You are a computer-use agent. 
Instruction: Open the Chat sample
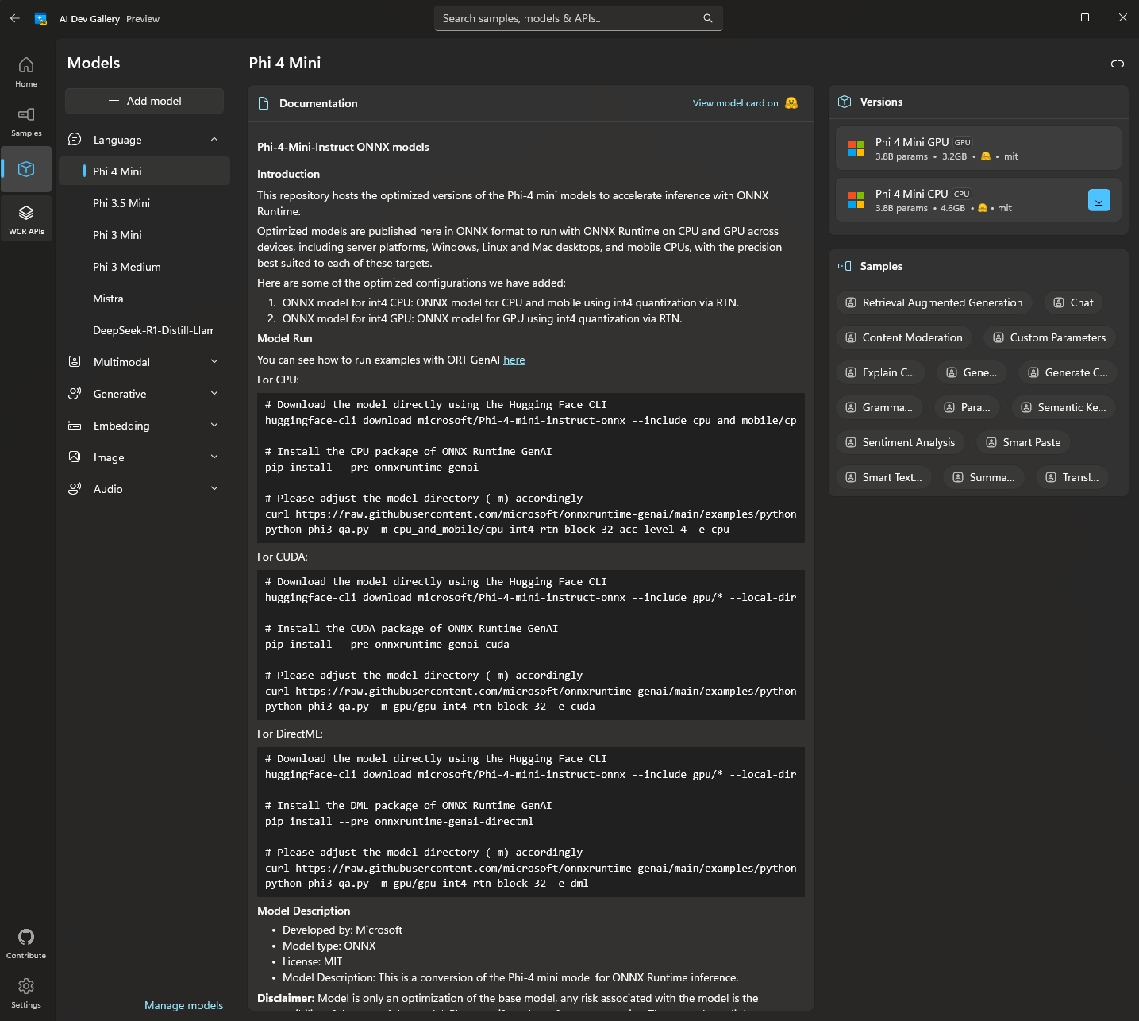(x=1073, y=302)
